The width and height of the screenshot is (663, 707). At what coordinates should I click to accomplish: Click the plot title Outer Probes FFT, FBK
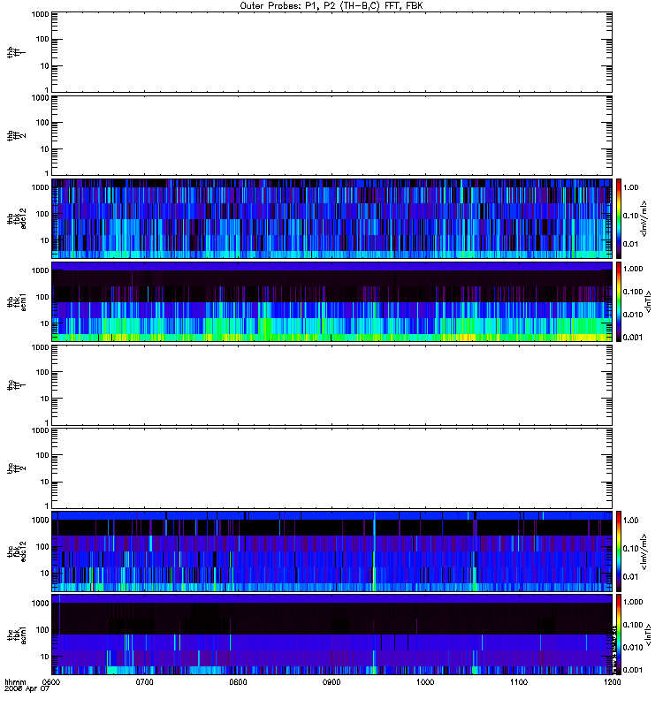[331, 6]
